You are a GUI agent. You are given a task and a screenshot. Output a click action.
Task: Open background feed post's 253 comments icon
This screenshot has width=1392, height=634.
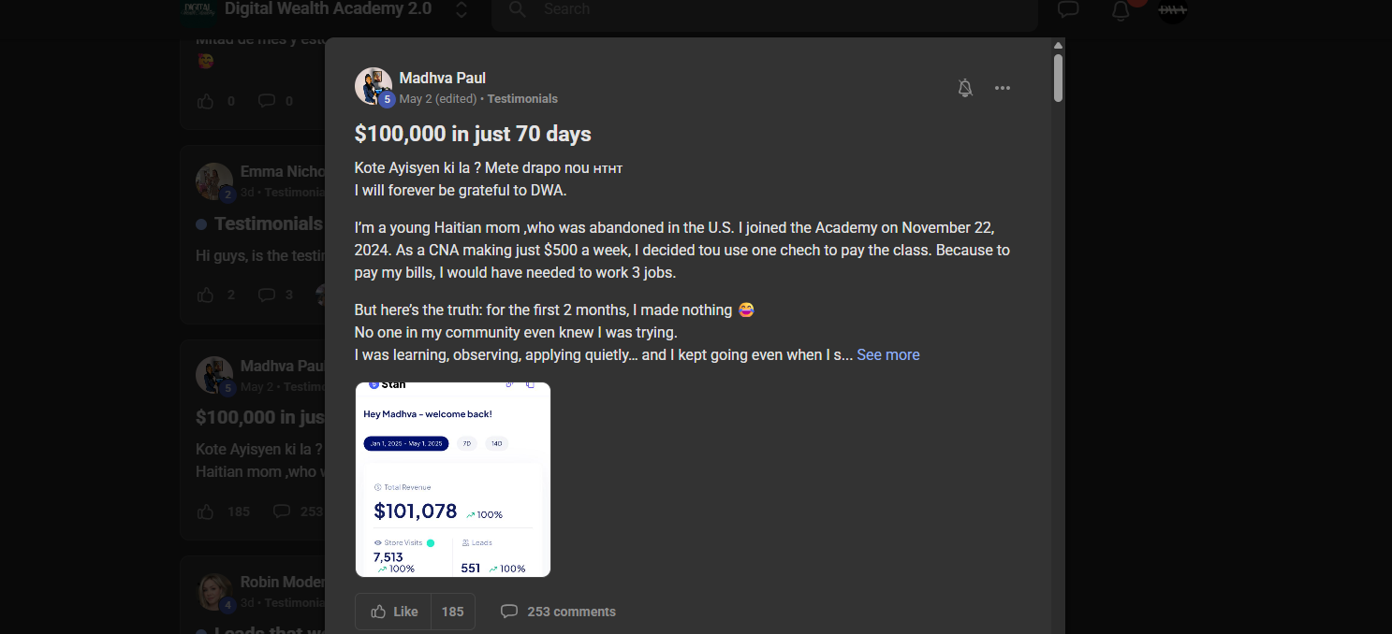tap(282, 512)
